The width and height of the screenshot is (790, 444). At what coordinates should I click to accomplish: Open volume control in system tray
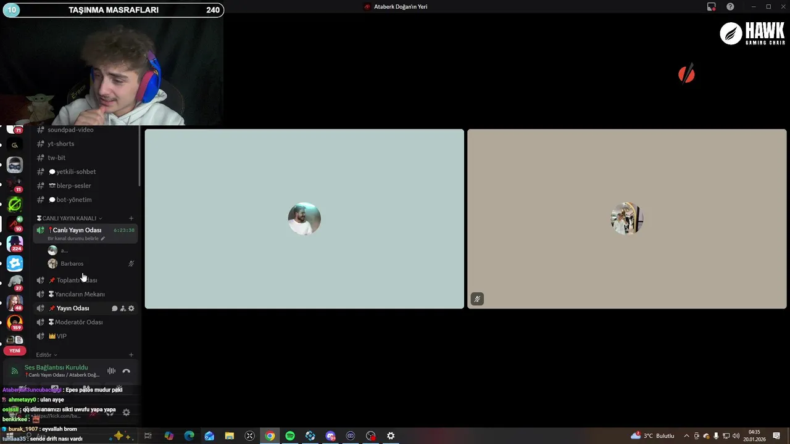click(736, 436)
